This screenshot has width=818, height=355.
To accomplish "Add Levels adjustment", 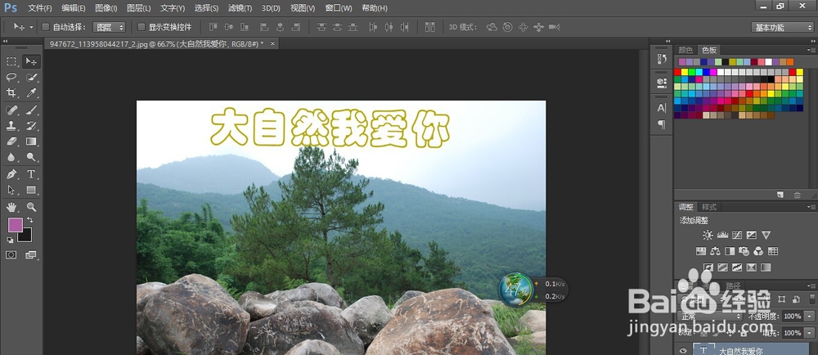I will click(x=722, y=235).
